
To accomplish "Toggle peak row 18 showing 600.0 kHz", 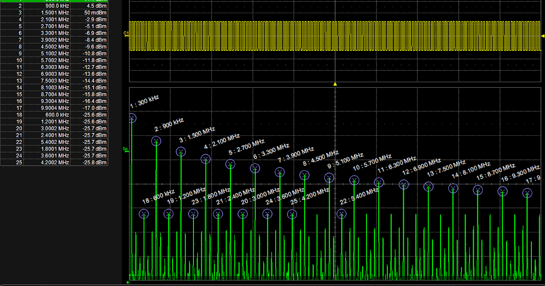I will click(x=54, y=115).
